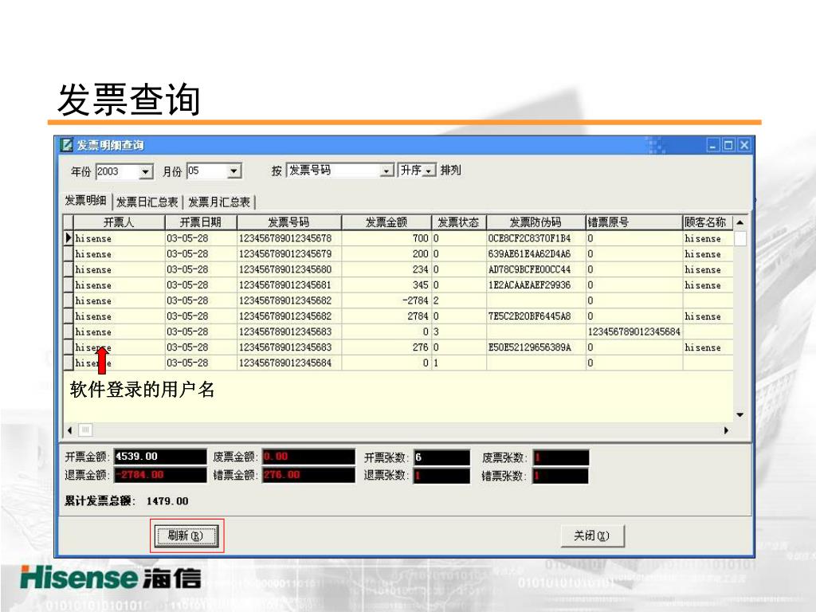Click the vertical scrollbar down arrow
The image size is (816, 612).
(x=739, y=415)
